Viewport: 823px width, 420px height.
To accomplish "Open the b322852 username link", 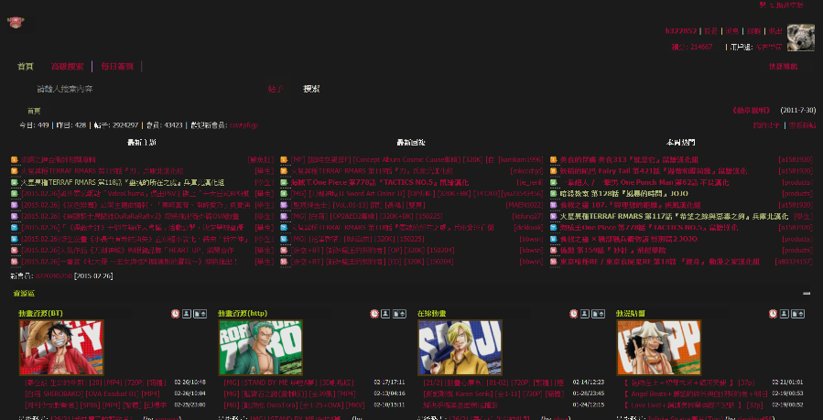I will [681, 31].
